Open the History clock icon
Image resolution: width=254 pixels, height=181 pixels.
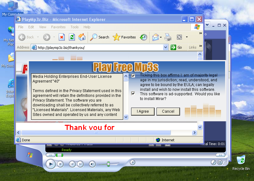(x=144, y=37)
